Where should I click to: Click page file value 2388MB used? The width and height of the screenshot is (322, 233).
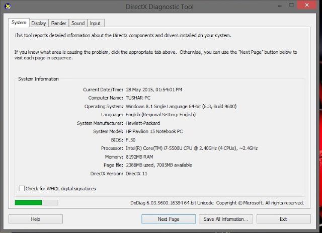click(x=140, y=165)
